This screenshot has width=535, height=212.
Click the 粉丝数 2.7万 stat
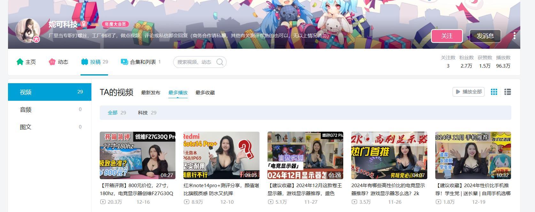click(466, 62)
